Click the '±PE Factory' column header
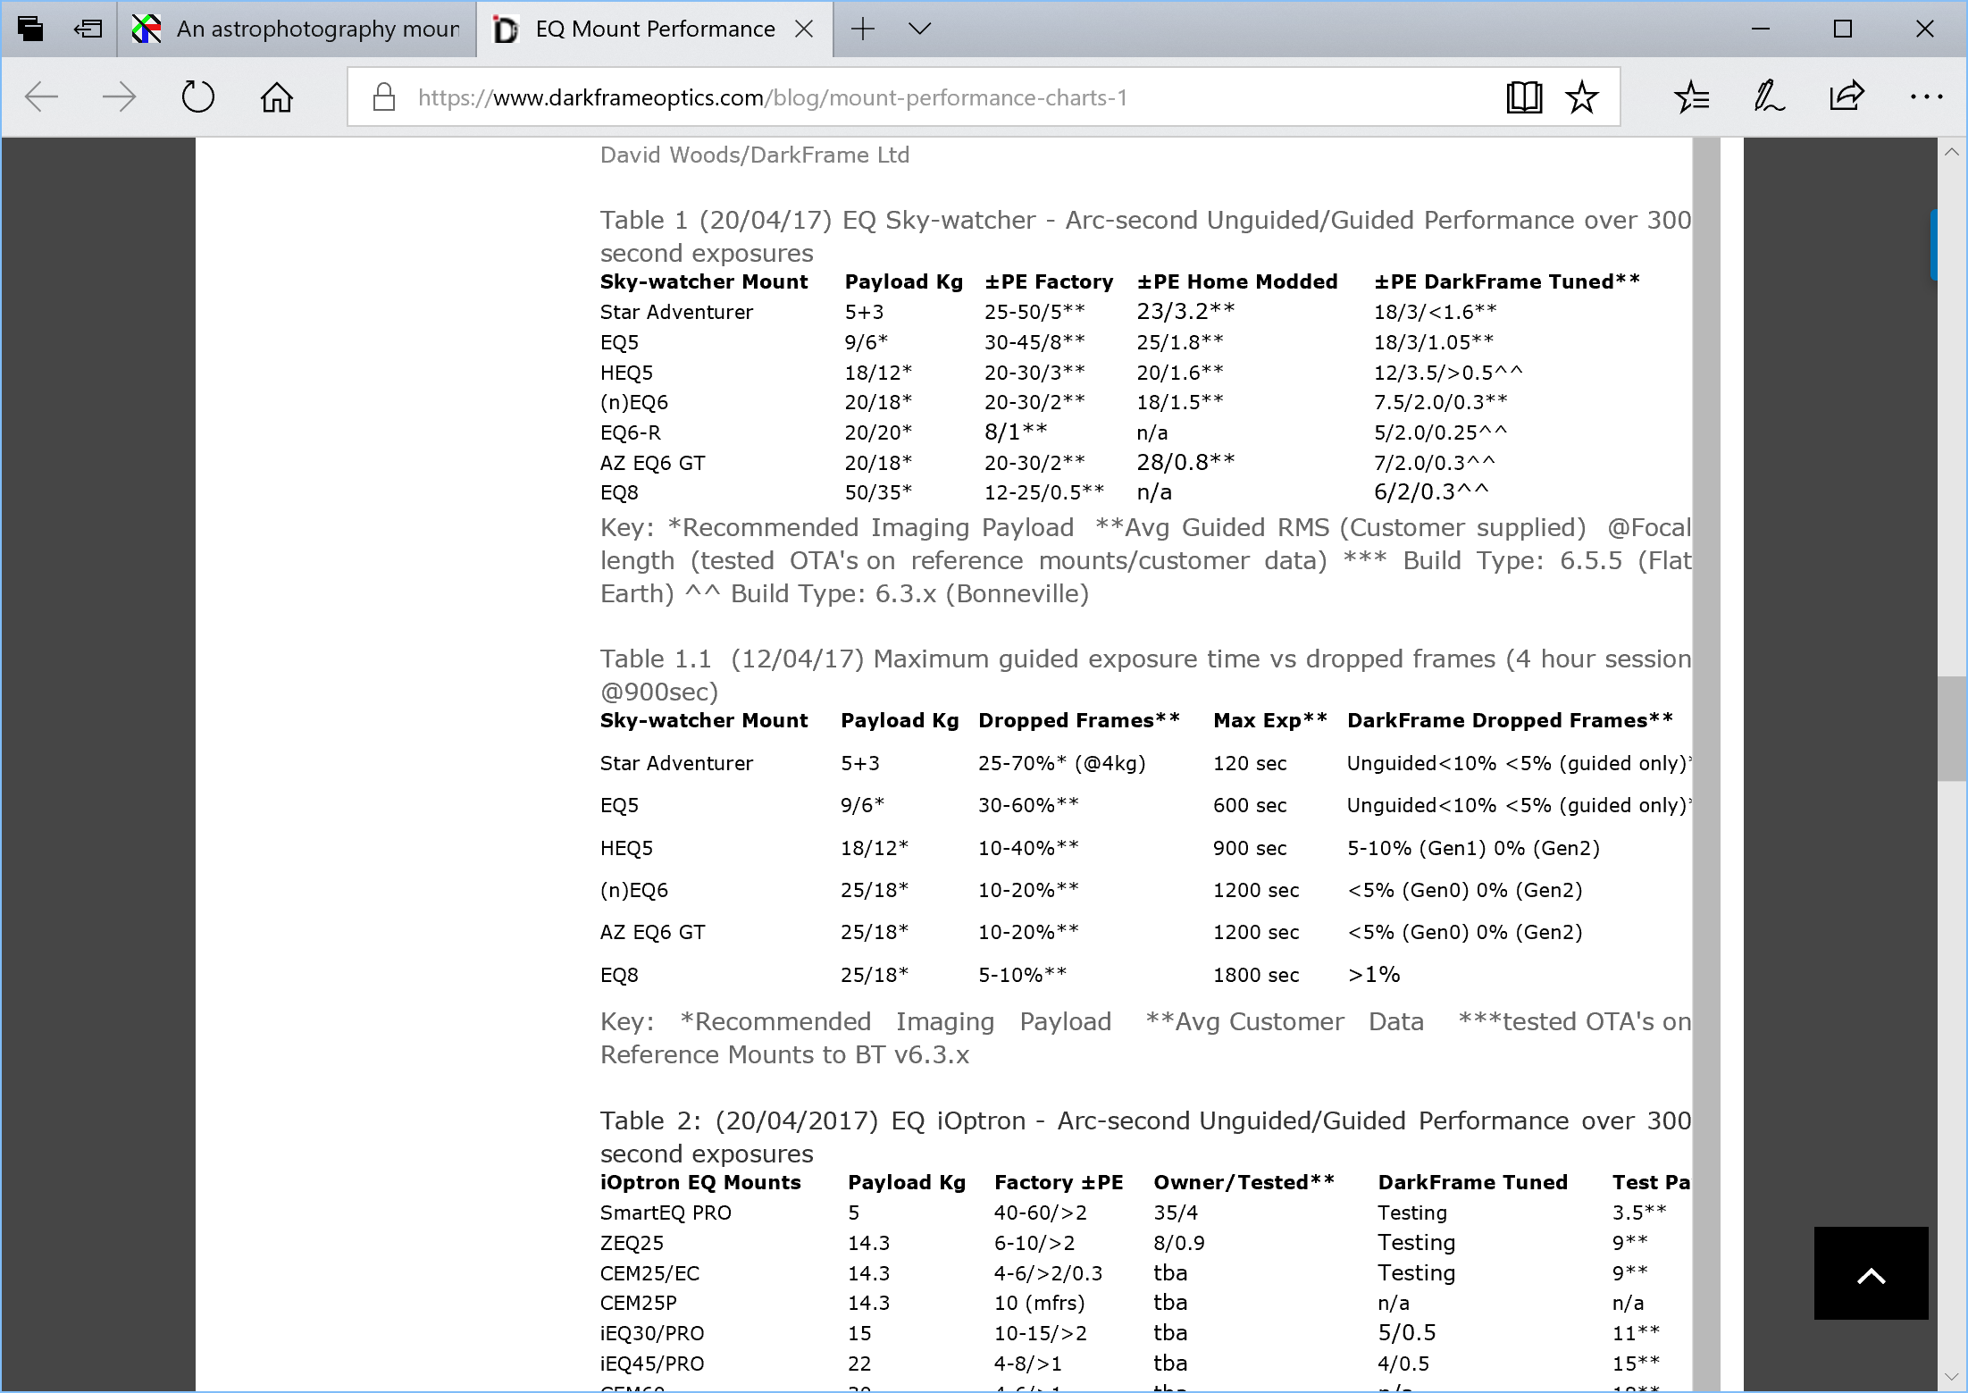The width and height of the screenshot is (1968, 1393). pyautogui.click(x=1049, y=281)
